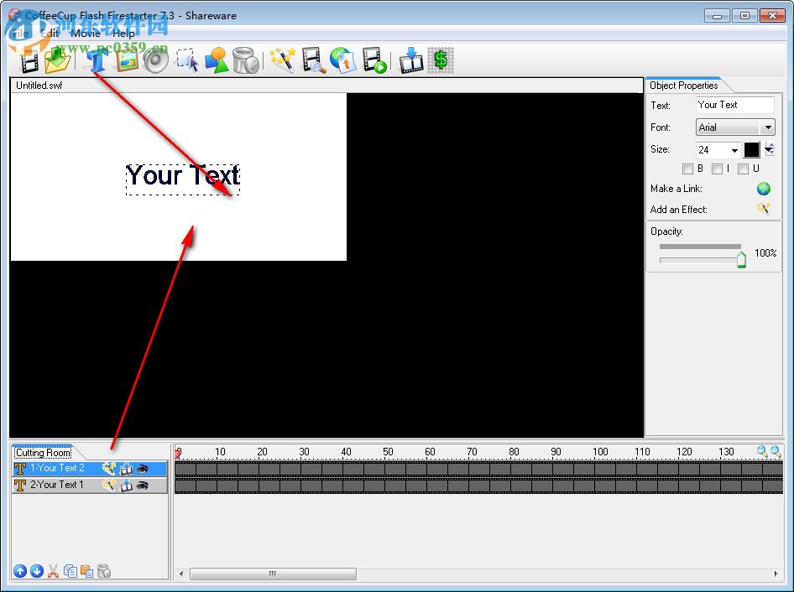The image size is (794, 592).
Task: Click the Your Text object on stage
Action: point(183,179)
